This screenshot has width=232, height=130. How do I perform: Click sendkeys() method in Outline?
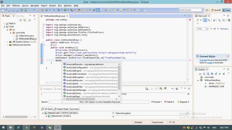pyautogui.click(x=216, y=86)
